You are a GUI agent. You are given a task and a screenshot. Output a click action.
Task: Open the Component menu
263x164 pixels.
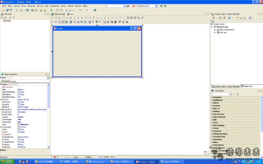[55, 6]
